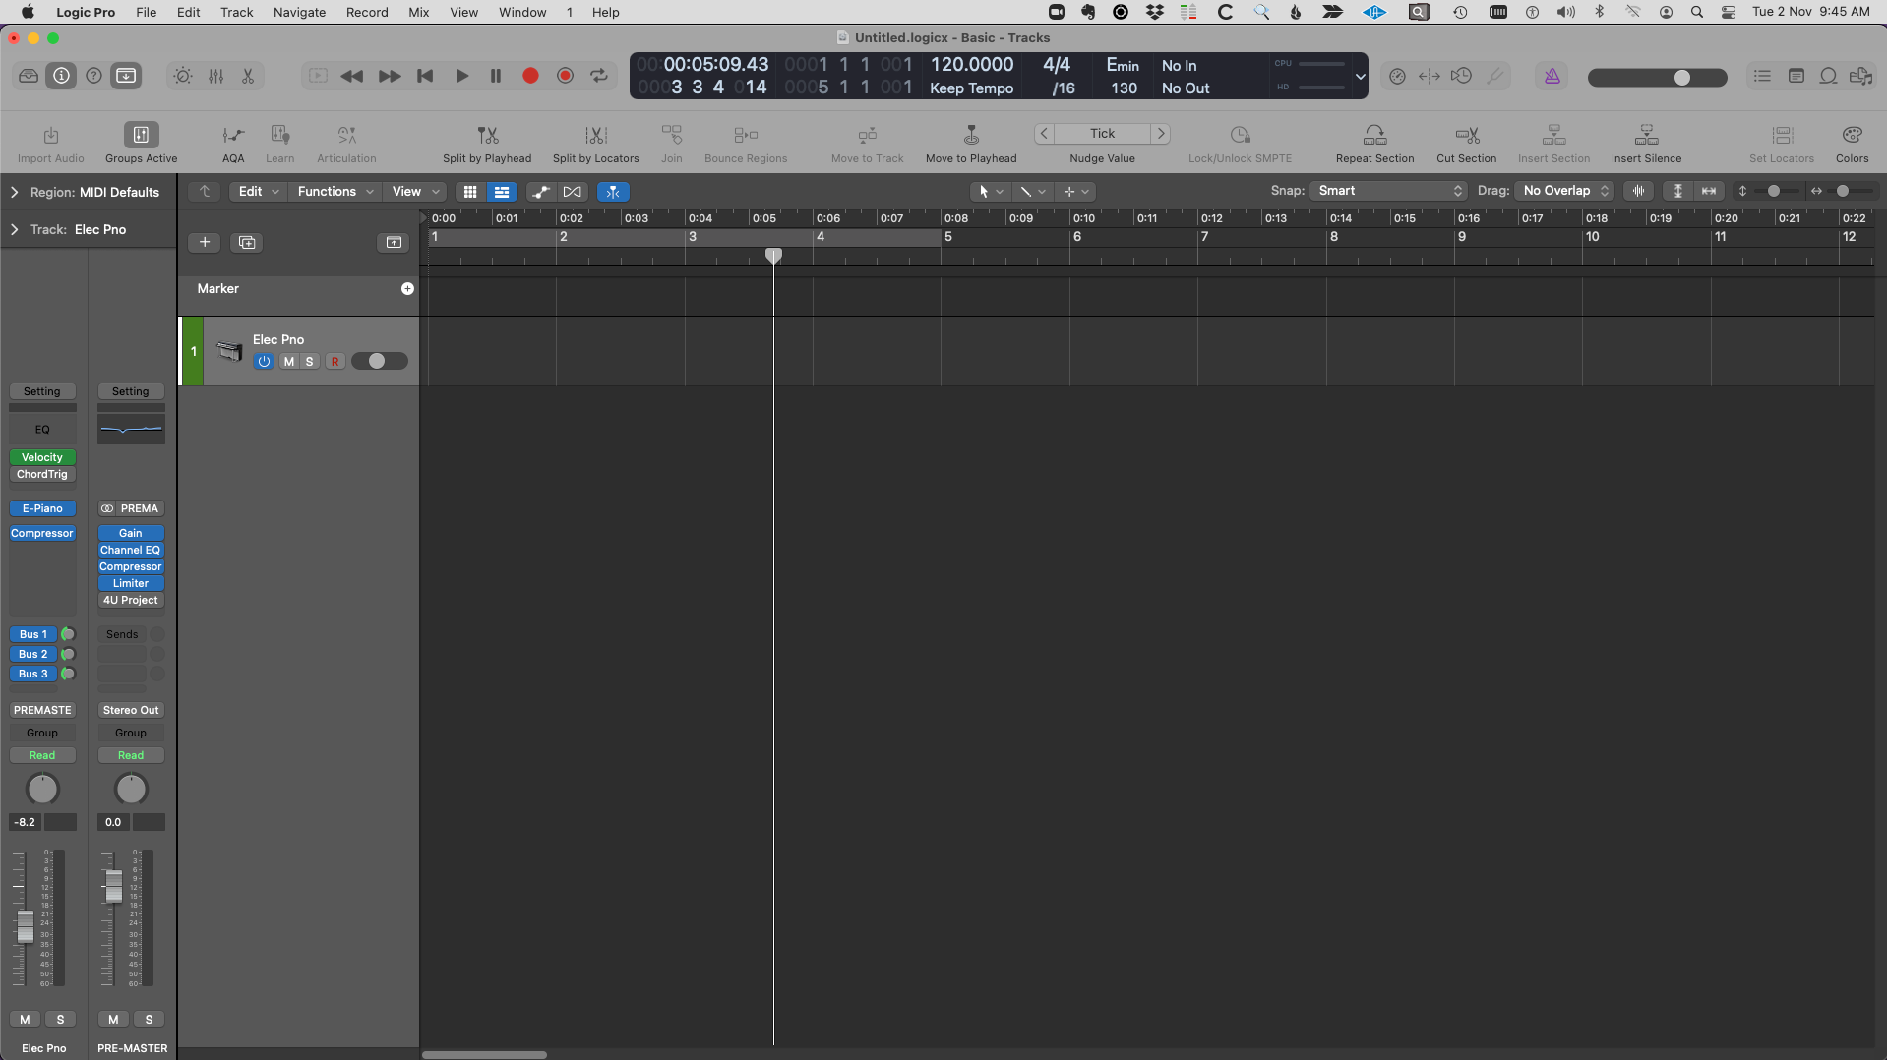1887x1060 pixels.
Task: Enable the Metronome
Action: (1552, 76)
